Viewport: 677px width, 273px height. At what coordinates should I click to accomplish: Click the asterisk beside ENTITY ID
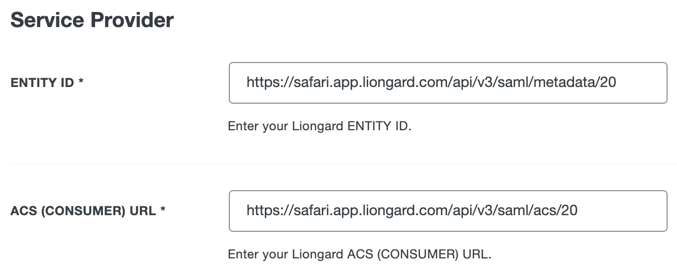(81, 82)
